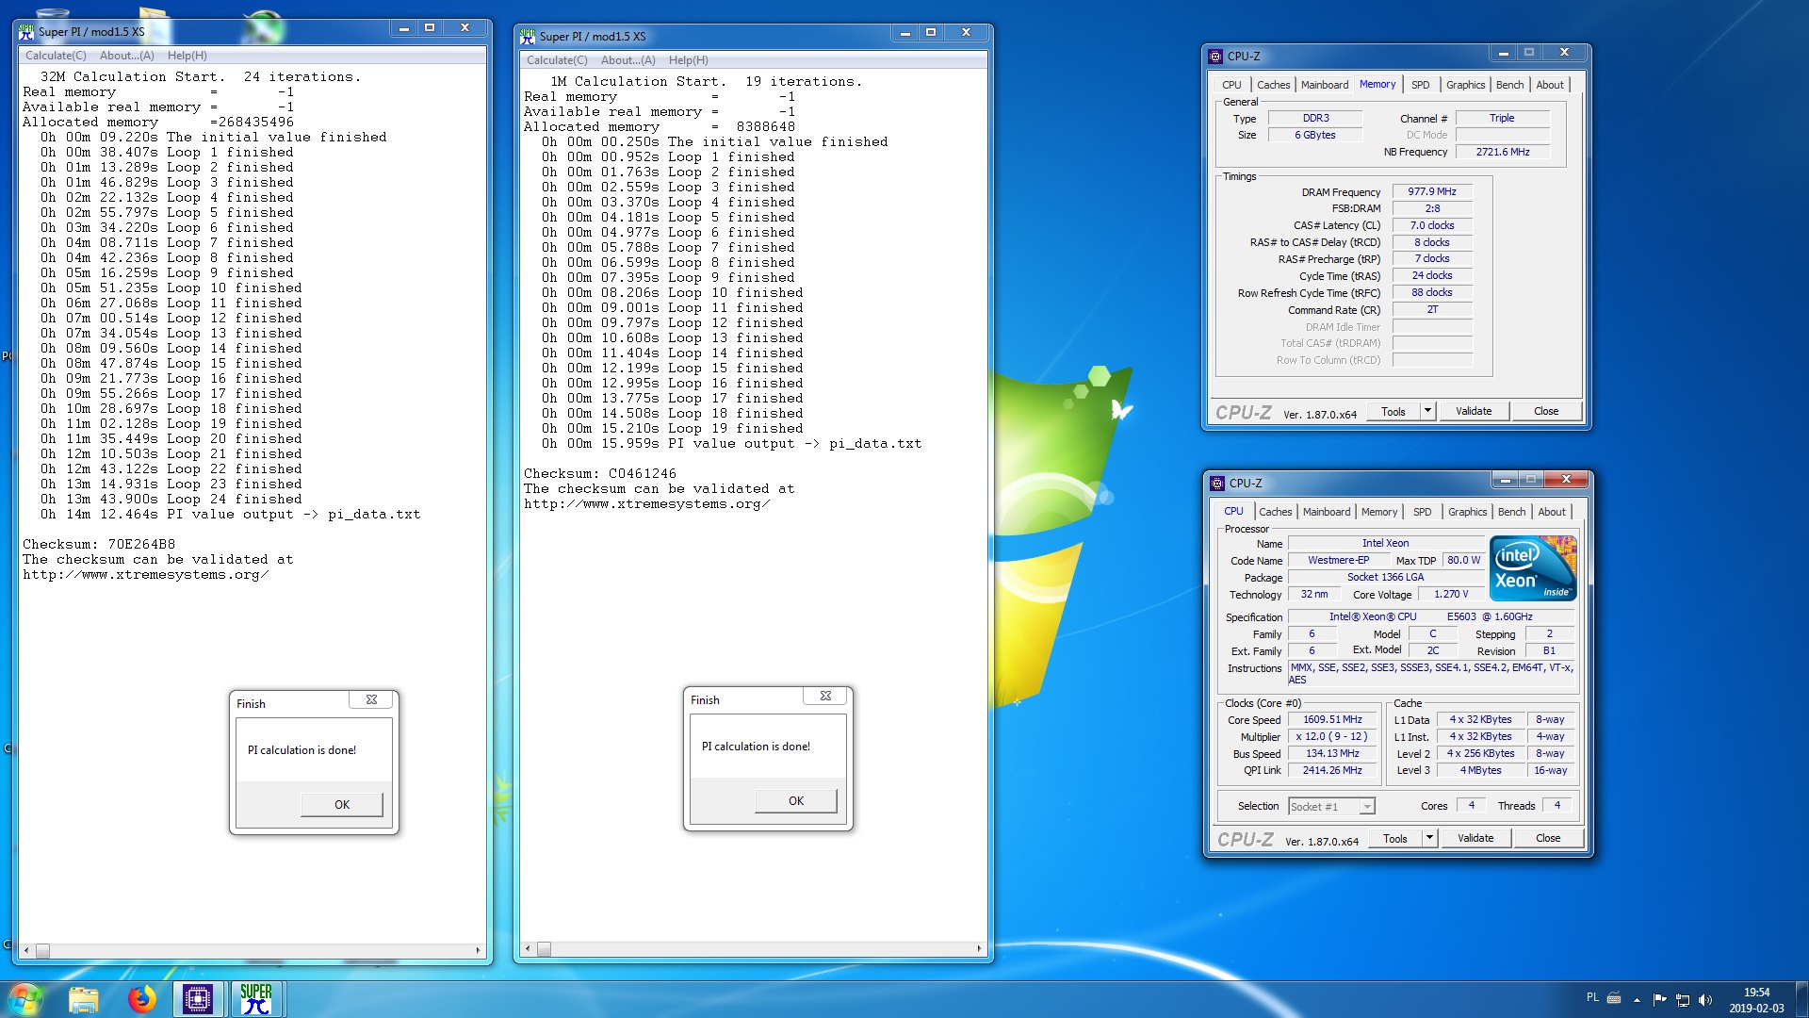Viewport: 1809px width, 1018px height.
Task: Click the checksum text C0461246
Action: click(x=643, y=474)
